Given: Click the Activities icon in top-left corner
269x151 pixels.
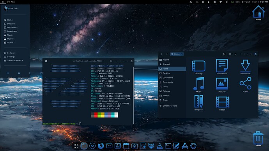Looking at the screenshot, I should pyautogui.click(x=3, y=2).
